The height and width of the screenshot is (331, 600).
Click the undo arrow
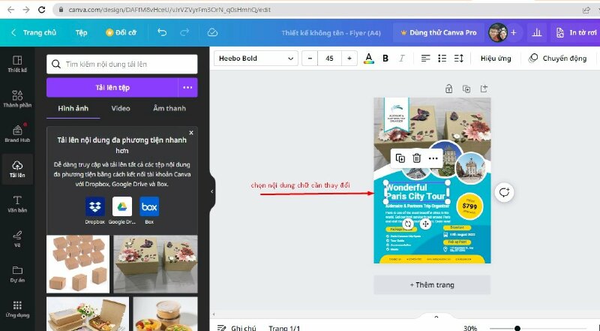coord(162,32)
